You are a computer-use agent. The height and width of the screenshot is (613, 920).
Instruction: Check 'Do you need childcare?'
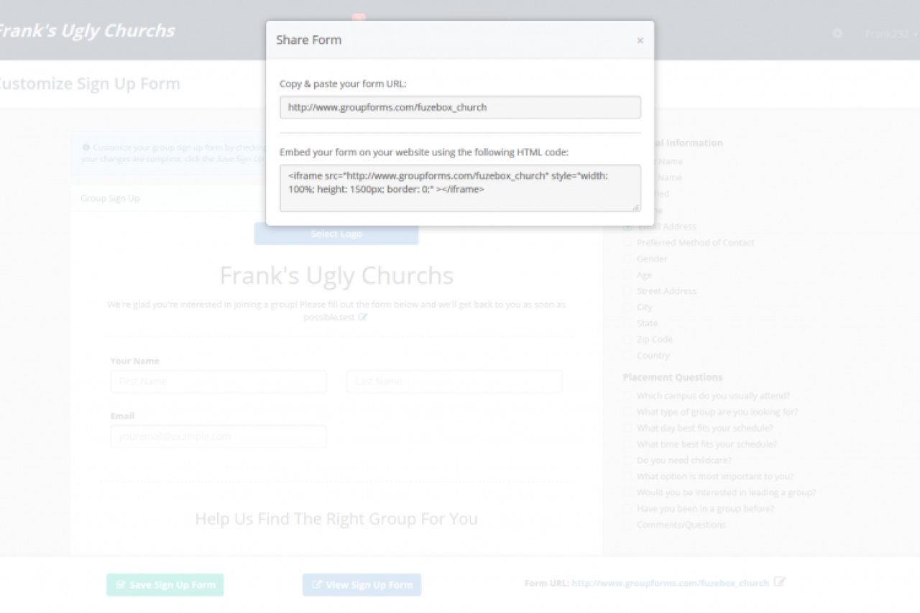(627, 460)
